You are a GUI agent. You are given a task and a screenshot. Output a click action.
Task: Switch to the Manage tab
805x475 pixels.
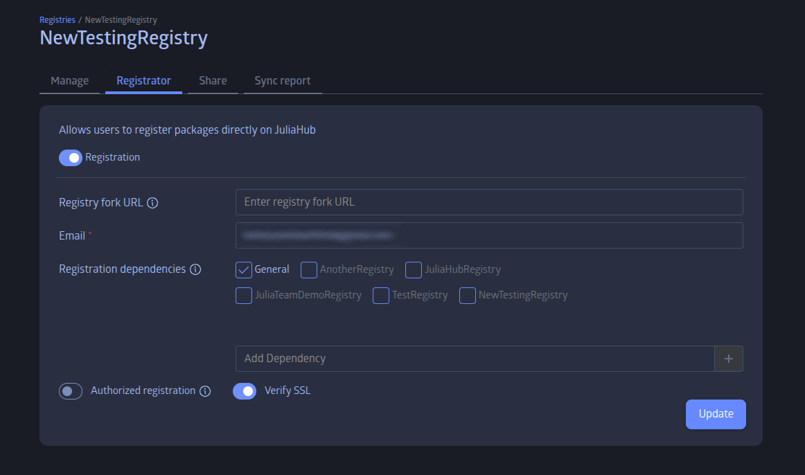click(70, 81)
